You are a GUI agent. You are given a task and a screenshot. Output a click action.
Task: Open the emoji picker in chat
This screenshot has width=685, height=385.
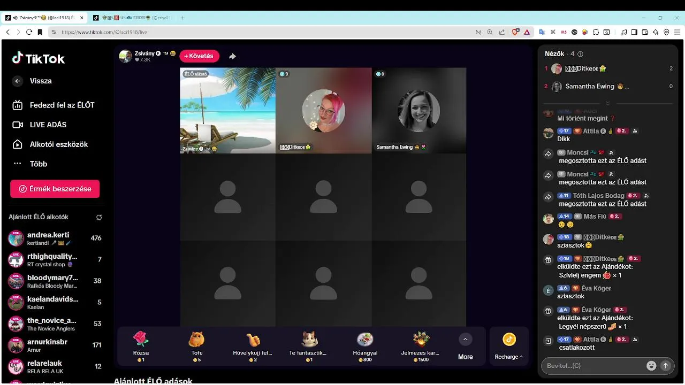click(651, 366)
